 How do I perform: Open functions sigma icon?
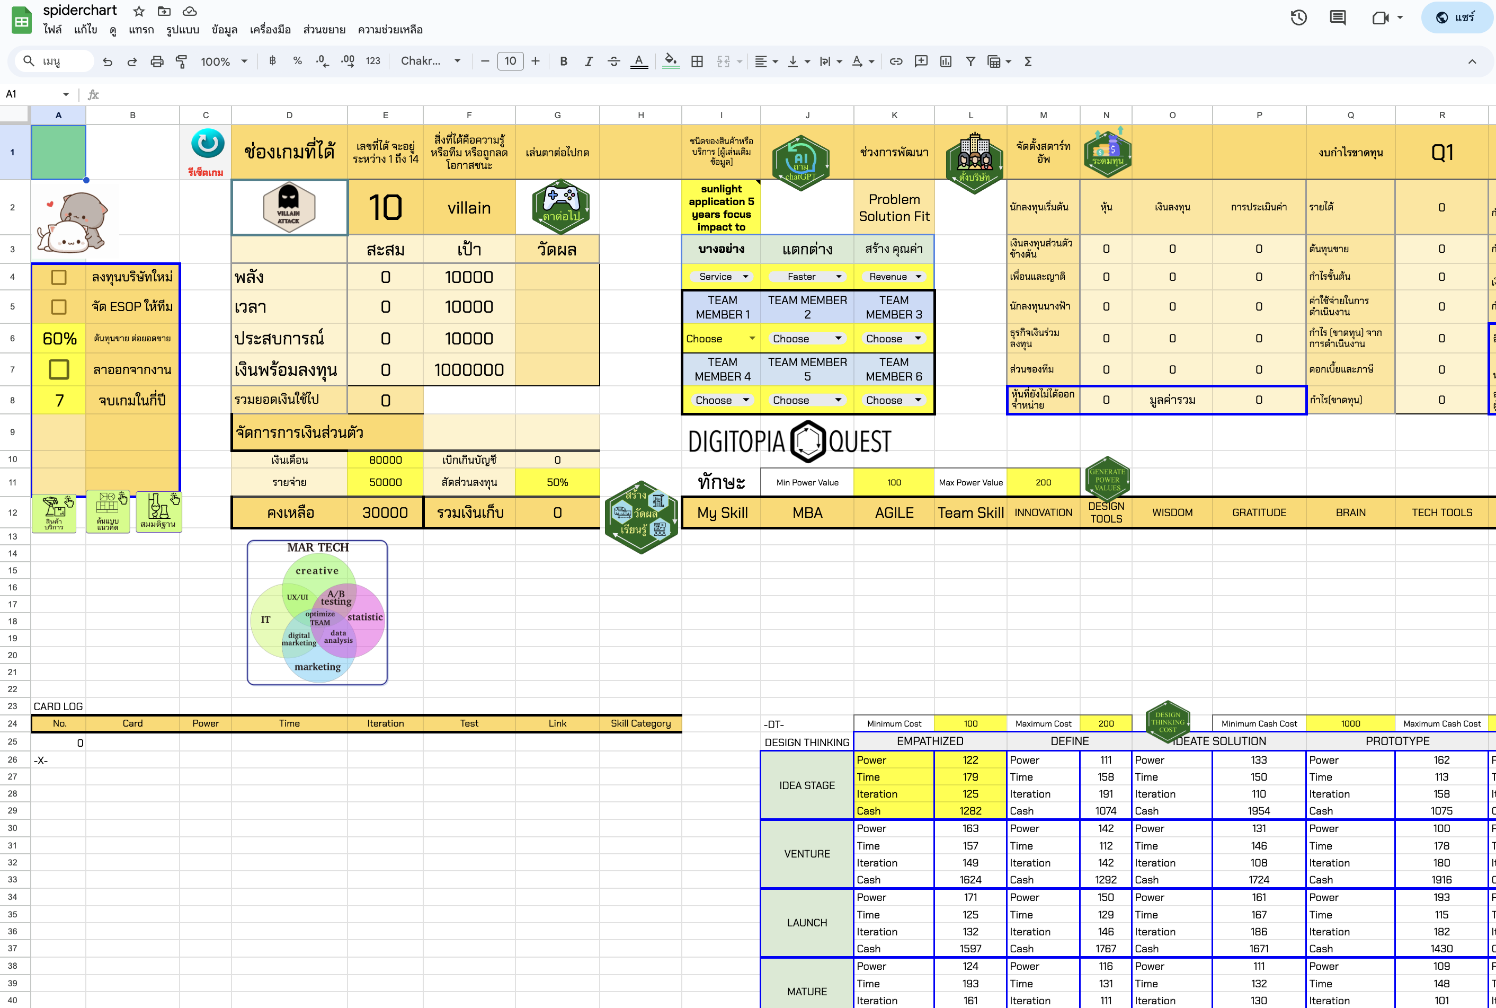[x=1028, y=61]
